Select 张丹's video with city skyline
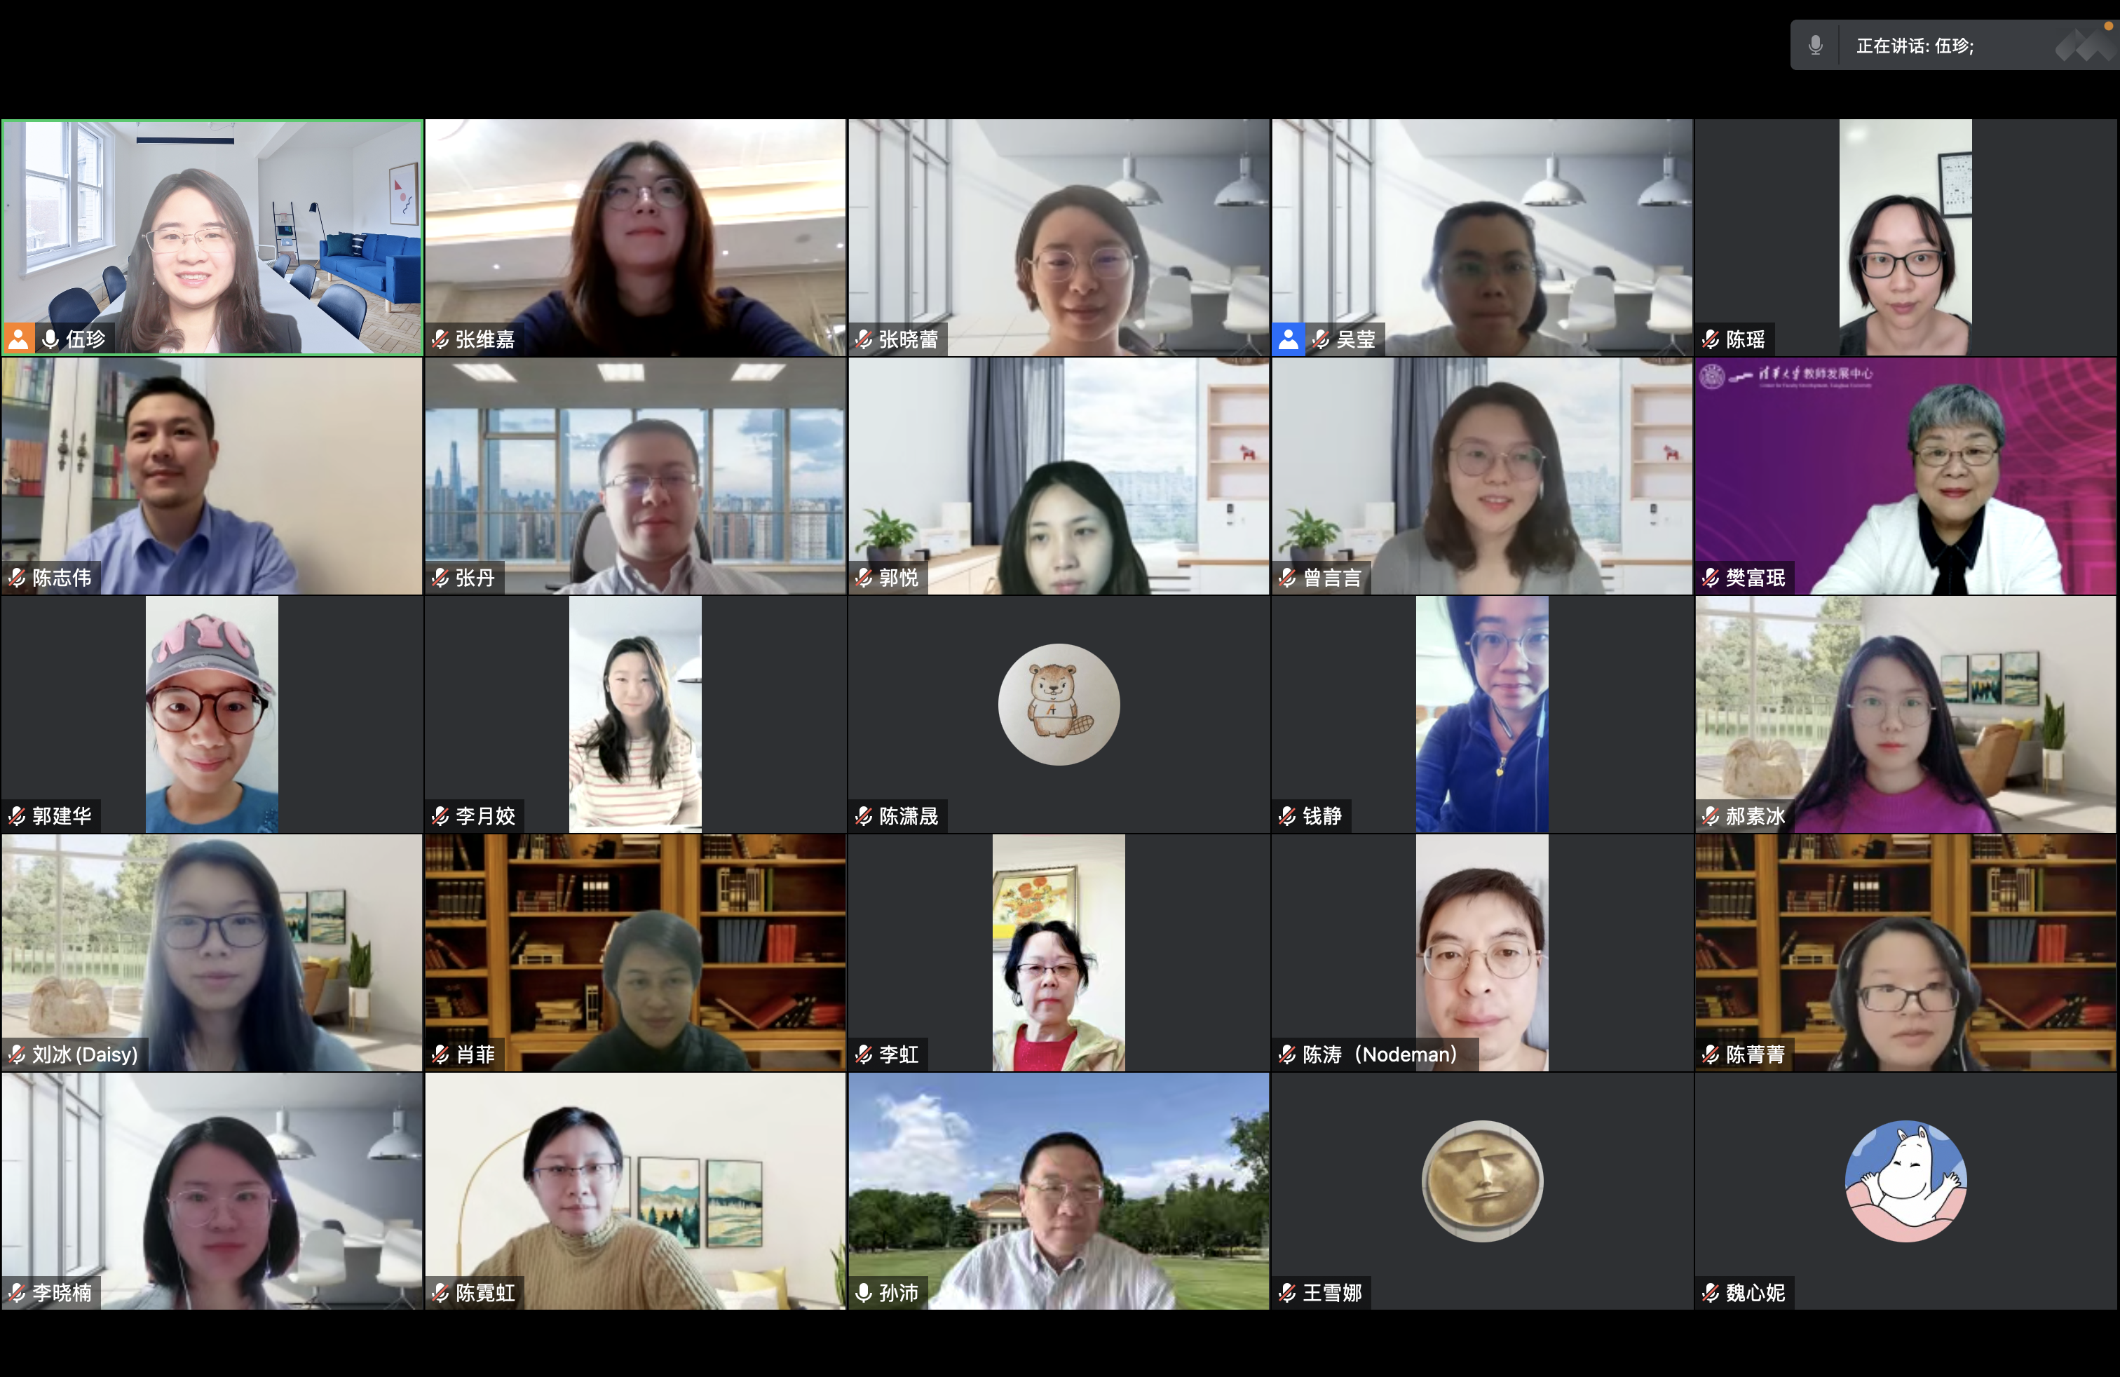This screenshot has height=1377, width=2120. click(x=635, y=475)
